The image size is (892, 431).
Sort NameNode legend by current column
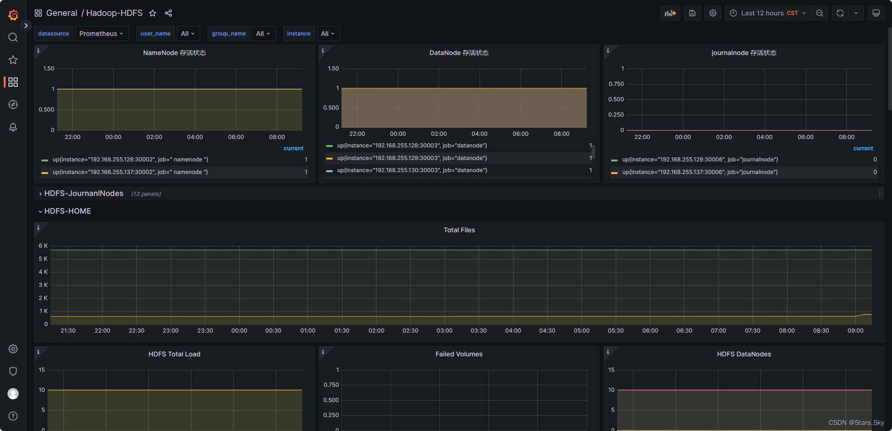pyautogui.click(x=293, y=148)
